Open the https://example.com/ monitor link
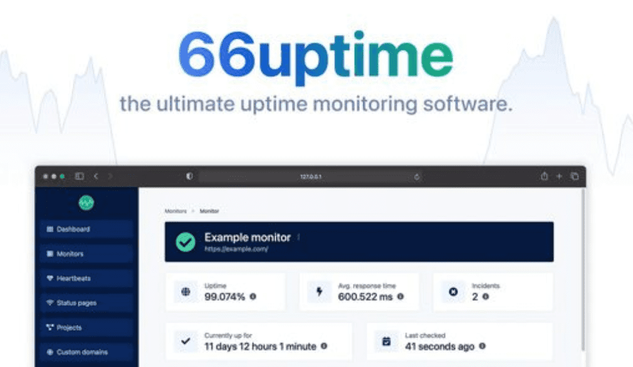The width and height of the screenshot is (633, 367). click(236, 249)
